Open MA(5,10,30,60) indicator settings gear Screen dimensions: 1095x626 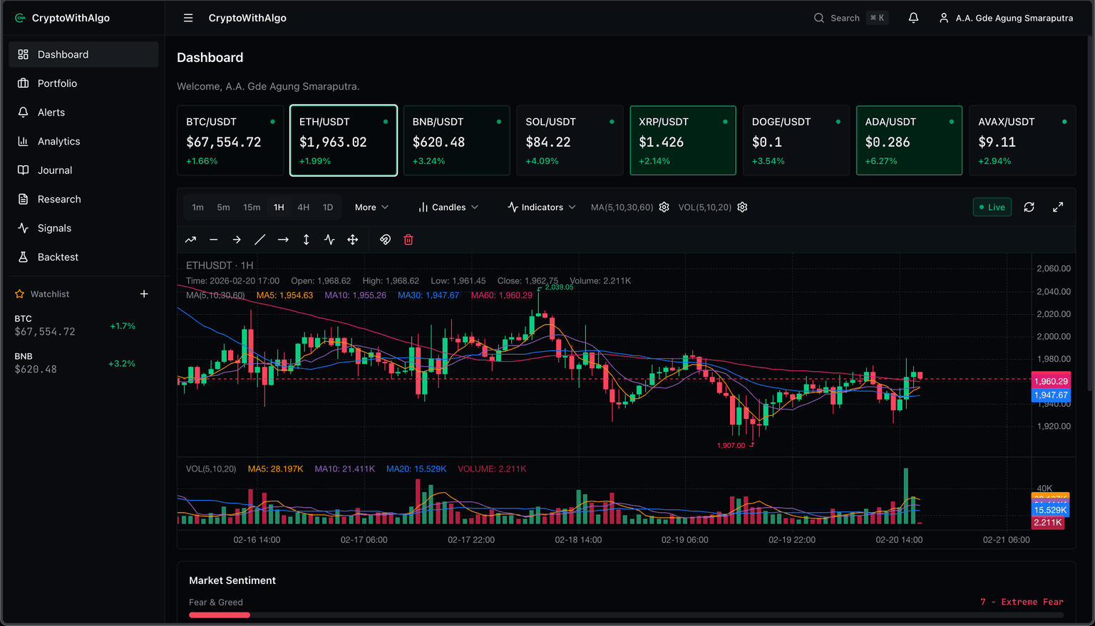point(664,207)
